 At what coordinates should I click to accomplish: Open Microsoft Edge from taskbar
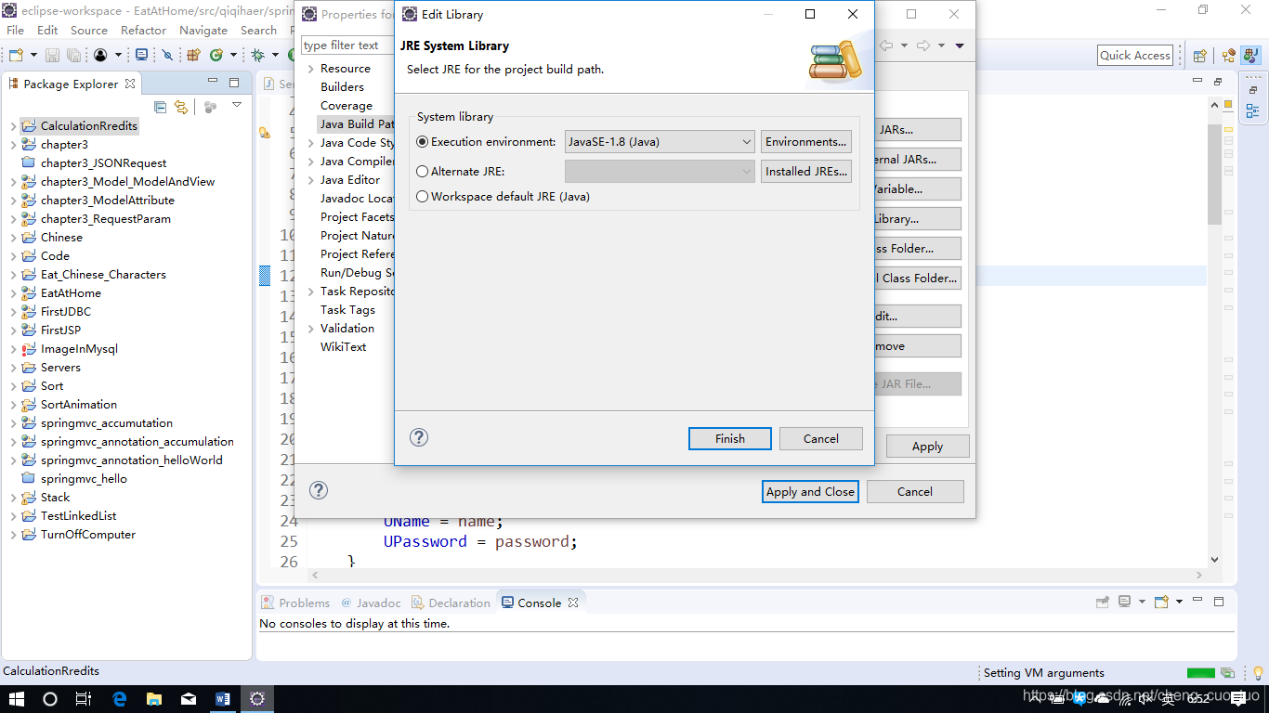tap(119, 699)
